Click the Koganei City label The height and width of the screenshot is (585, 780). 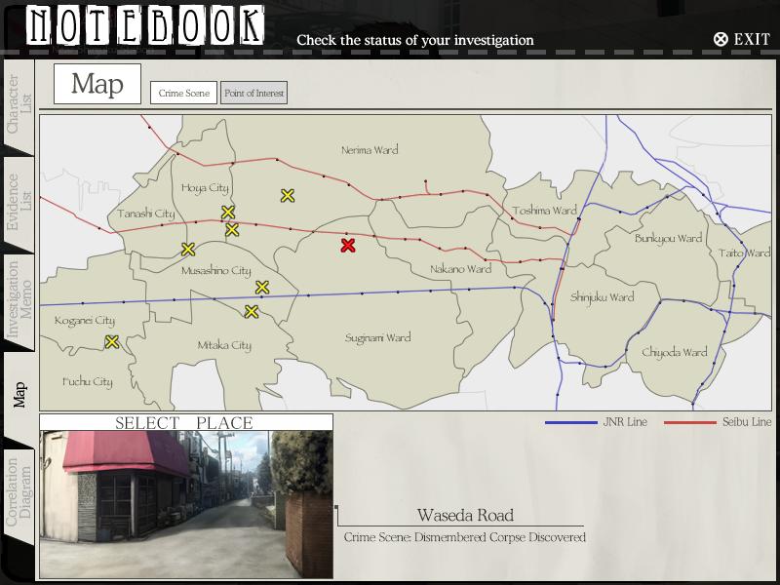coord(85,321)
